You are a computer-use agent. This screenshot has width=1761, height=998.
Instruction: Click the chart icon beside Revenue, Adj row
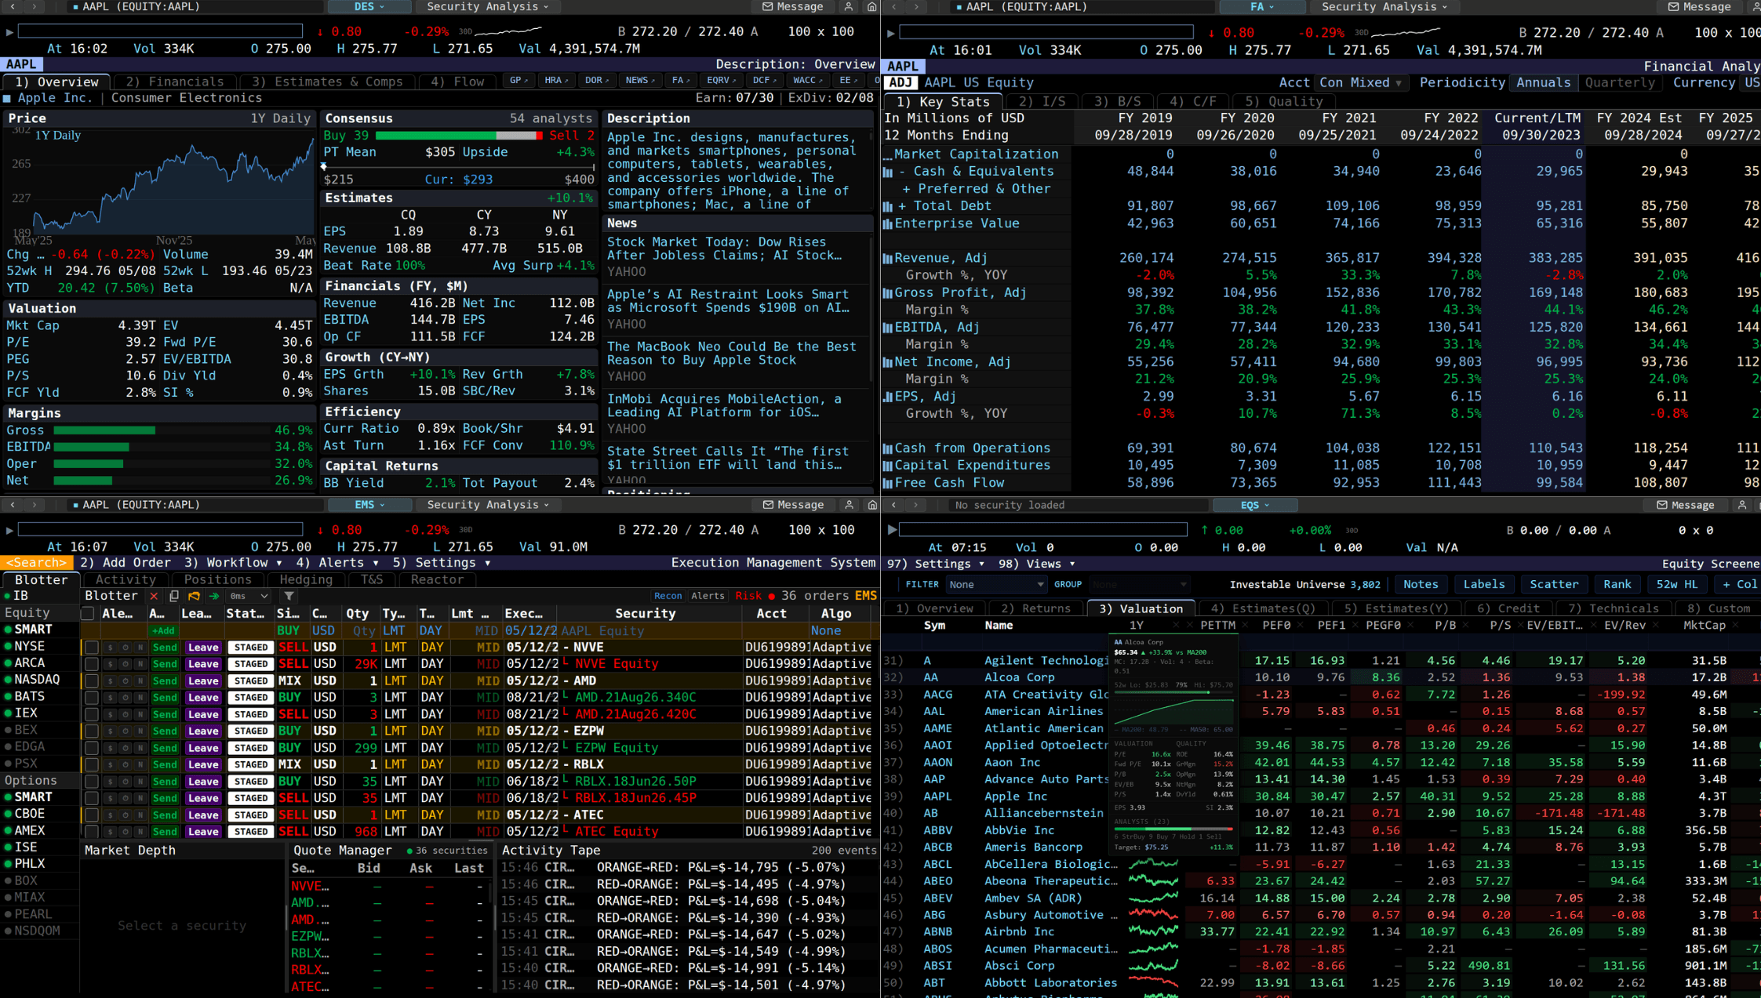tap(888, 258)
